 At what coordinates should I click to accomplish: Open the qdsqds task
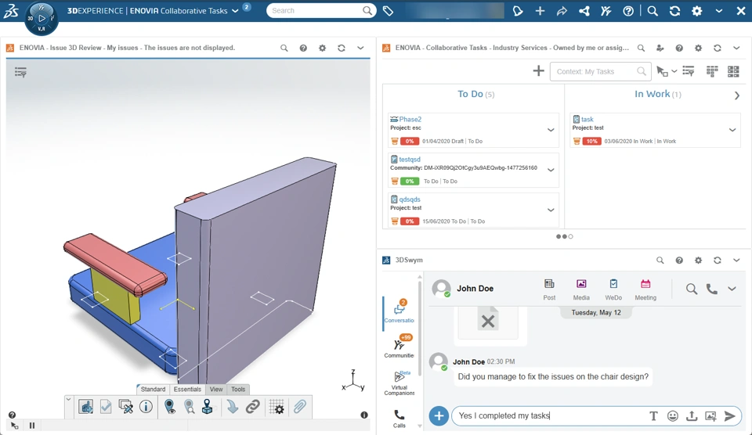pyautogui.click(x=410, y=200)
